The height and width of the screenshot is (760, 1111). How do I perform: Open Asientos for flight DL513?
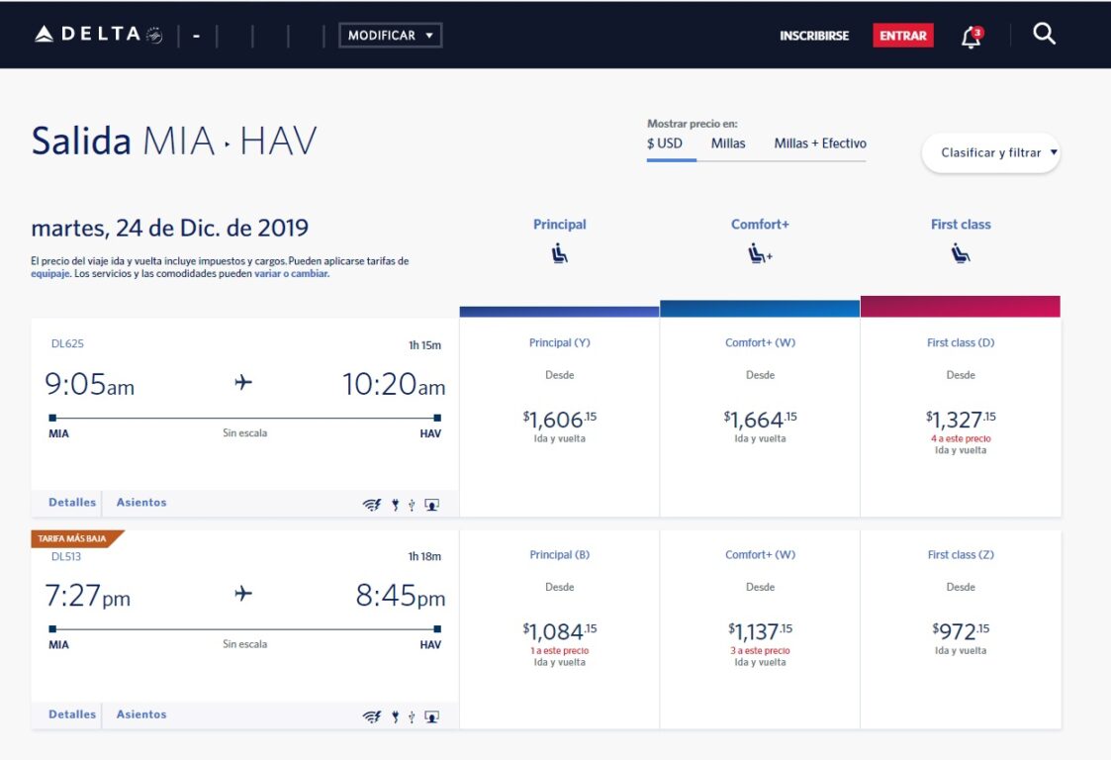coord(141,714)
